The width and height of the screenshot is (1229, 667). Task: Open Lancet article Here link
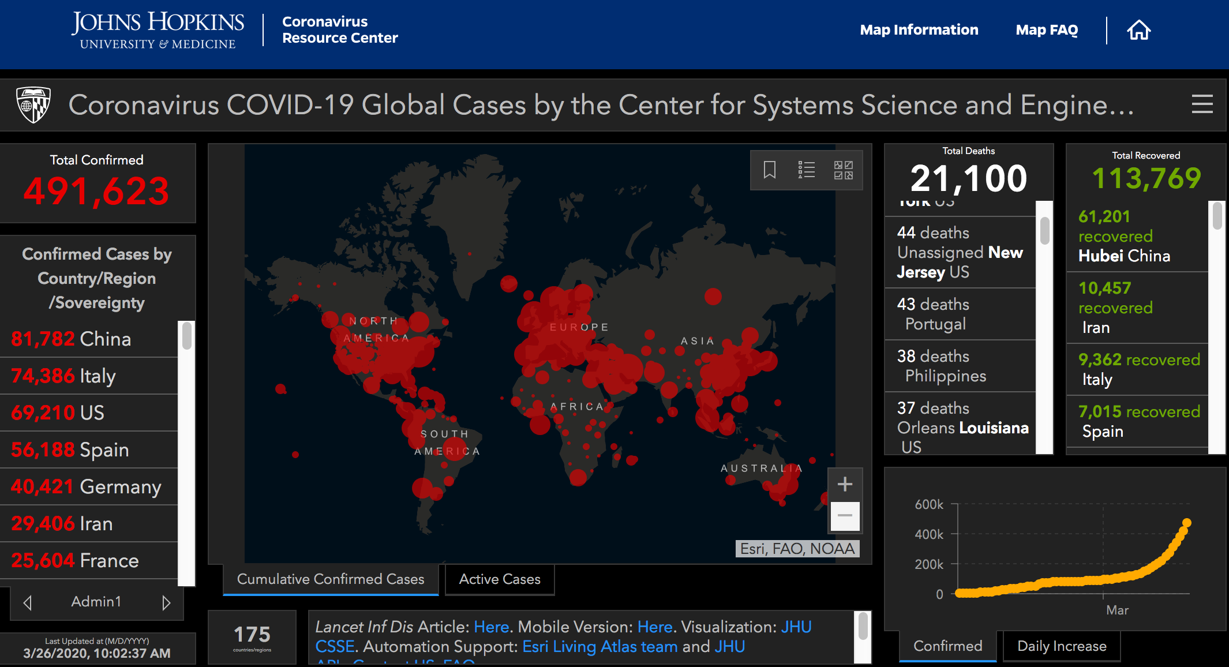point(491,627)
